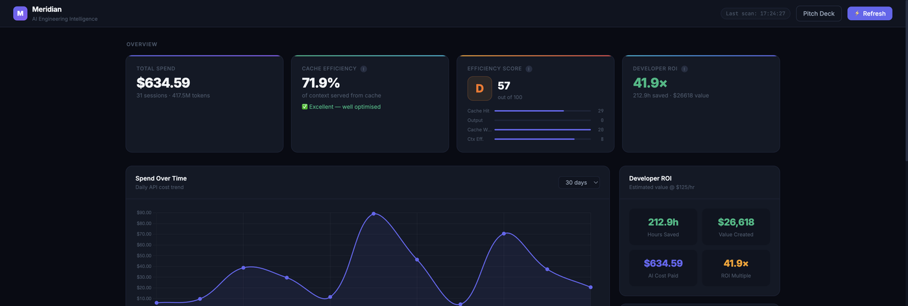Click the $634.59 total spend value
Screen dimensions: 908x306
click(x=163, y=83)
